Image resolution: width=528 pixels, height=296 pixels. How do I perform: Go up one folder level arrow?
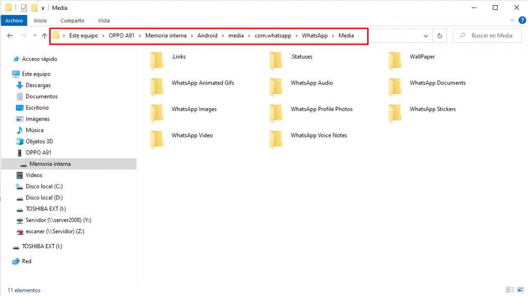45,36
